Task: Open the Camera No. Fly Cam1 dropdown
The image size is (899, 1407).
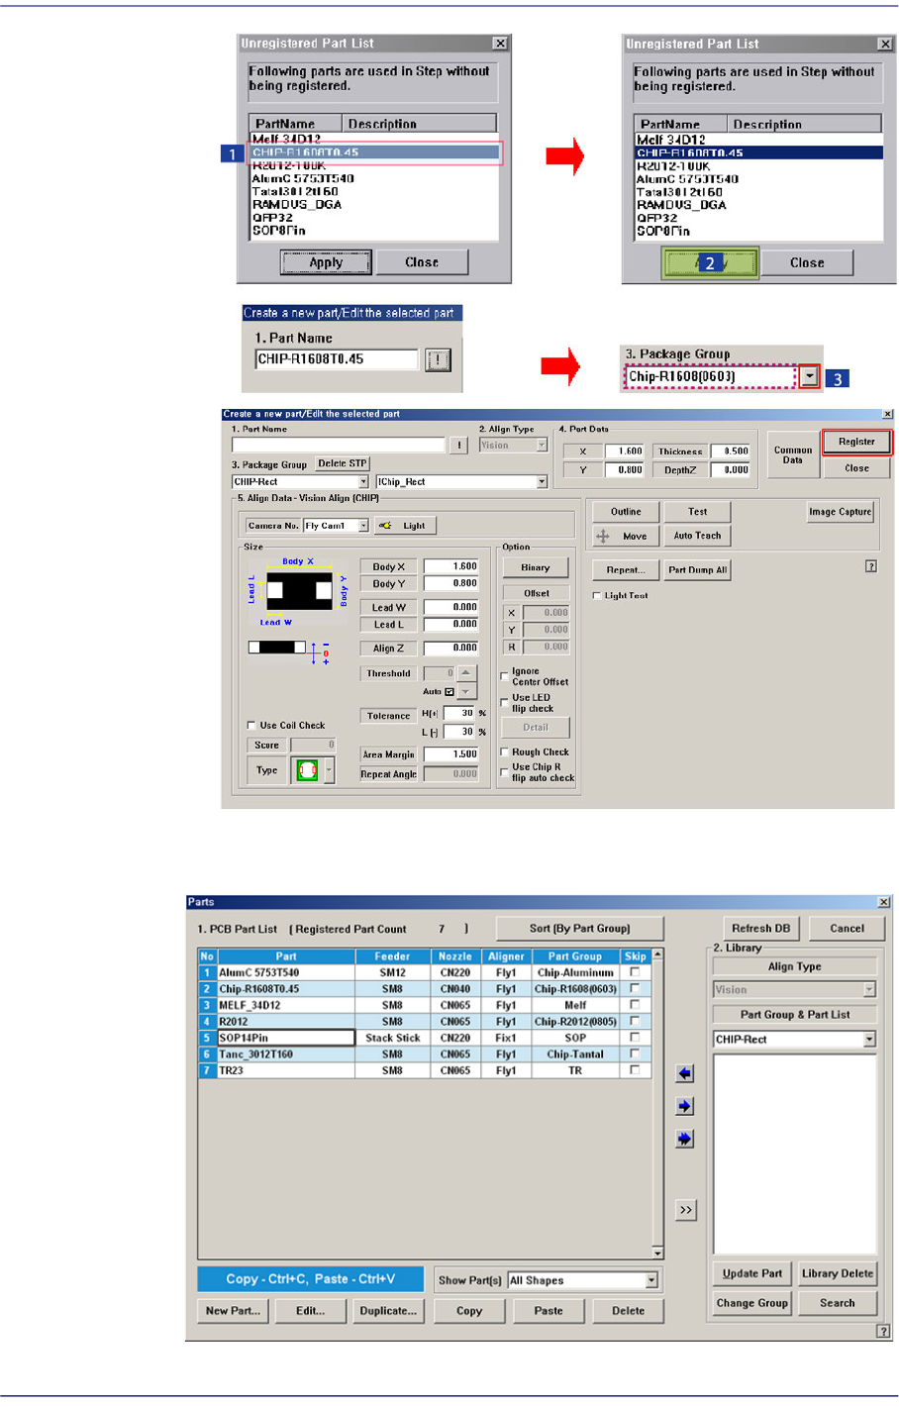Action: [363, 526]
